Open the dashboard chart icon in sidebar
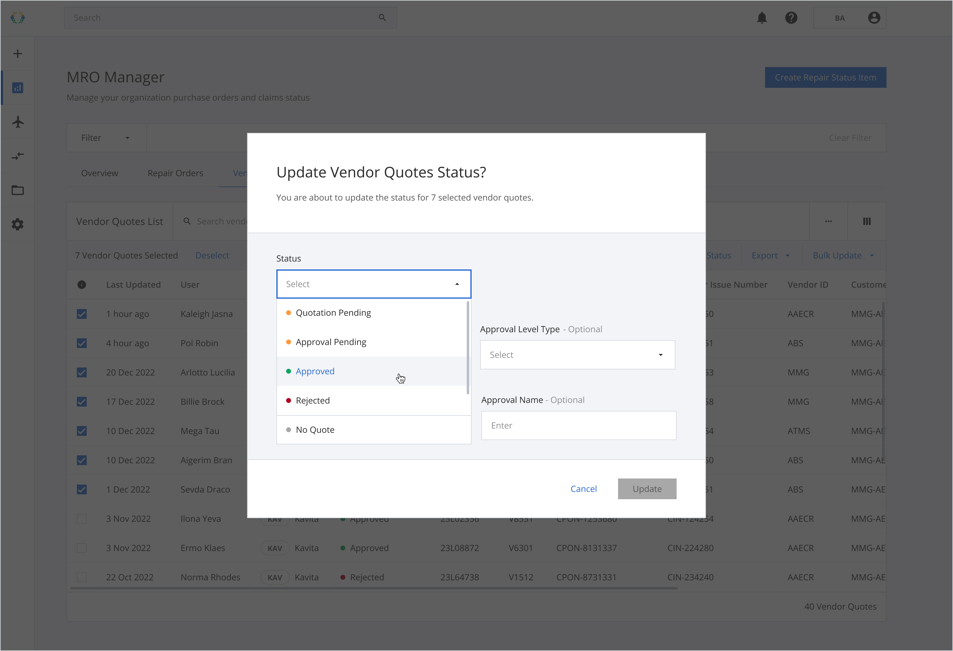953x651 pixels. (x=18, y=88)
